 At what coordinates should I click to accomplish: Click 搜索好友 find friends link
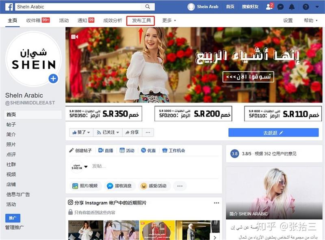(x=250, y=6)
